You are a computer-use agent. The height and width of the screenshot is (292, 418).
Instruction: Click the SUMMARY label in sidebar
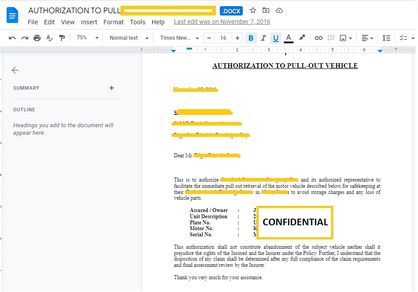pyautogui.click(x=26, y=88)
